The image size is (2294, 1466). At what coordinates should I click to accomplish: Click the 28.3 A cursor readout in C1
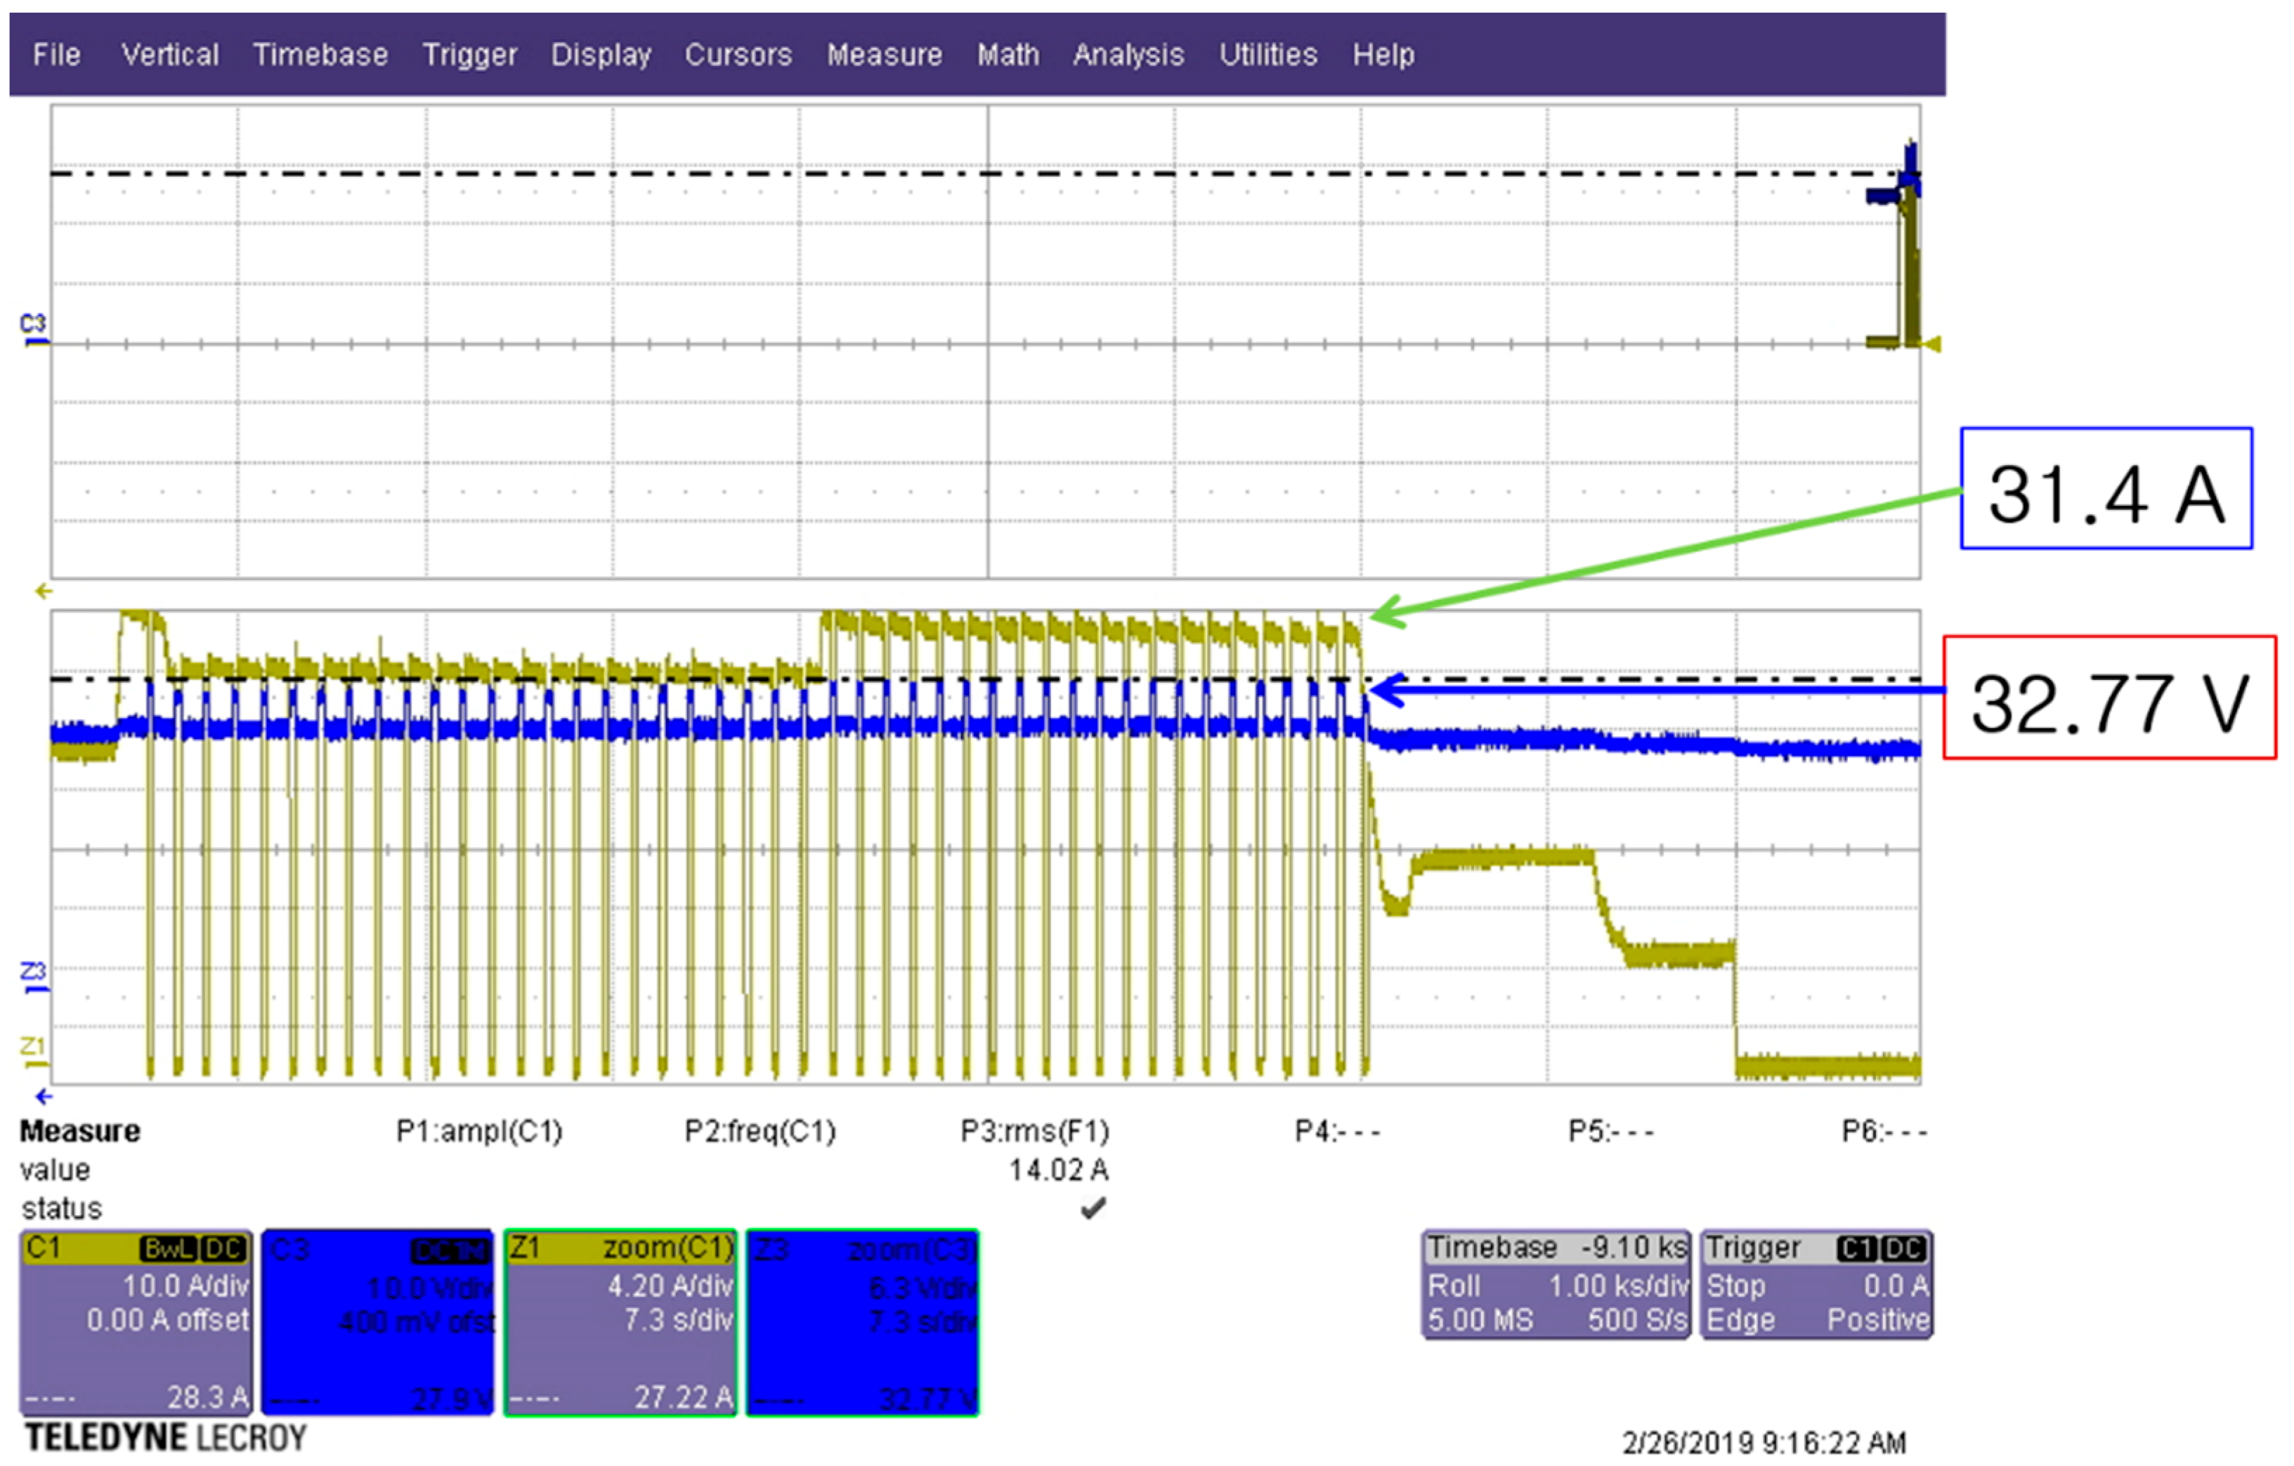(x=208, y=1397)
